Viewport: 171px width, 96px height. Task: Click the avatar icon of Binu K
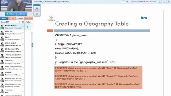pyautogui.click(x=2, y=38)
